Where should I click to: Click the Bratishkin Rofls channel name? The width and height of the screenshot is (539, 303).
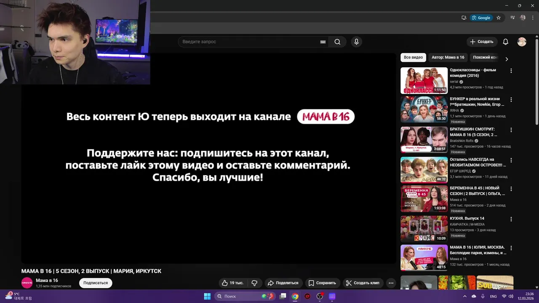point(462,141)
